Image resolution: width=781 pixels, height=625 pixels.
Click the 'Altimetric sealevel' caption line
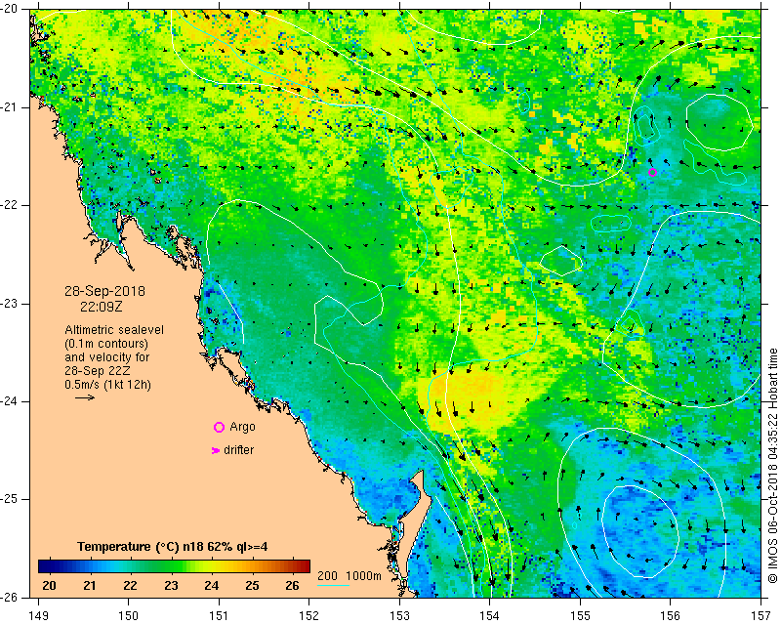tap(114, 330)
